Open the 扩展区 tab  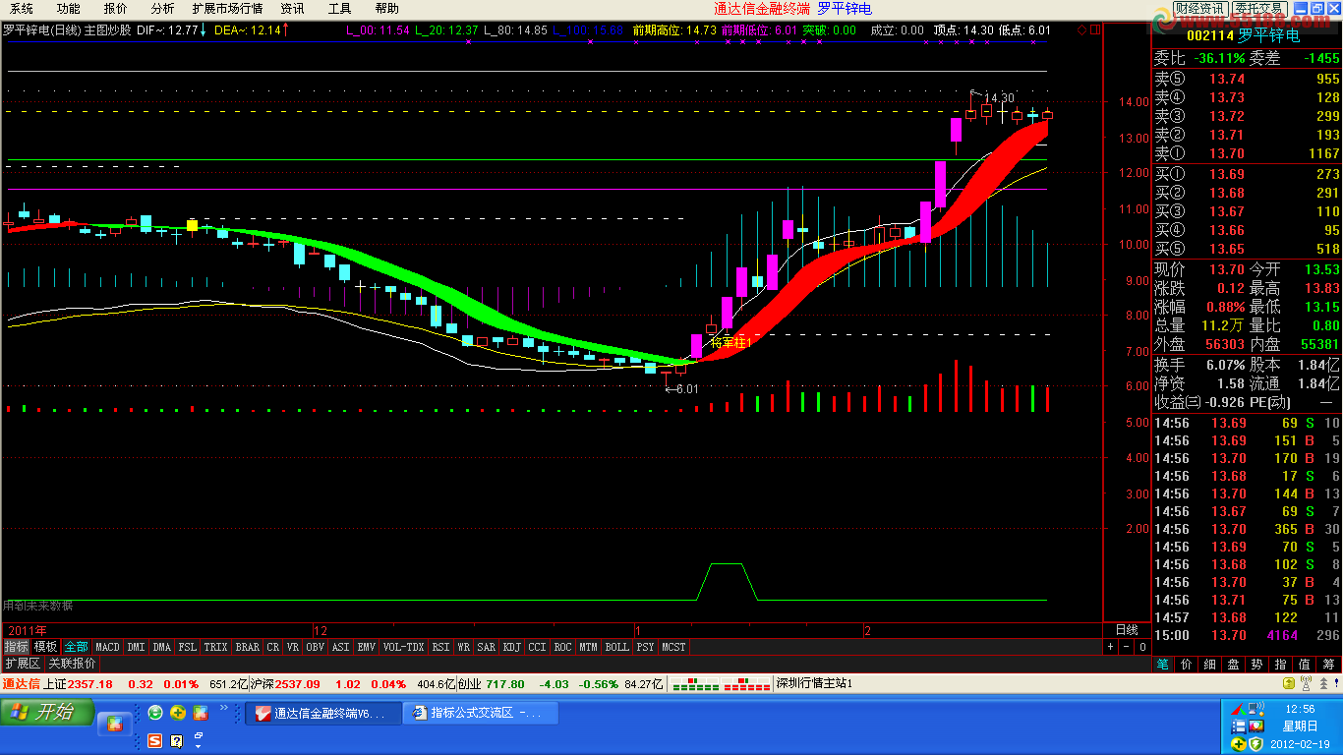coord(23,664)
